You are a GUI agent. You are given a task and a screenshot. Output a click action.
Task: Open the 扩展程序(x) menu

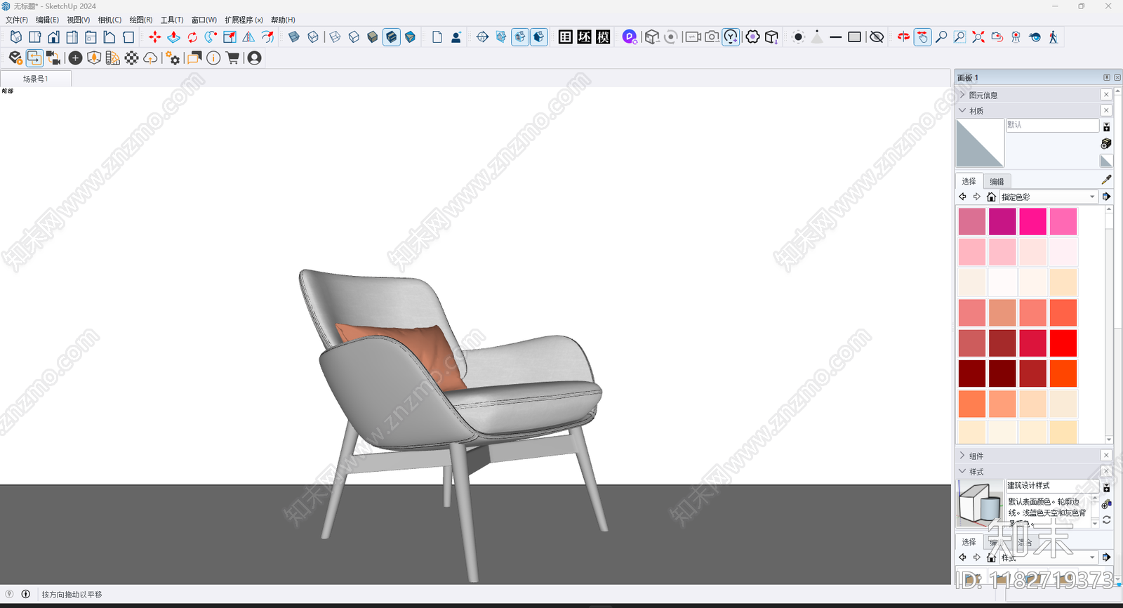click(x=244, y=20)
